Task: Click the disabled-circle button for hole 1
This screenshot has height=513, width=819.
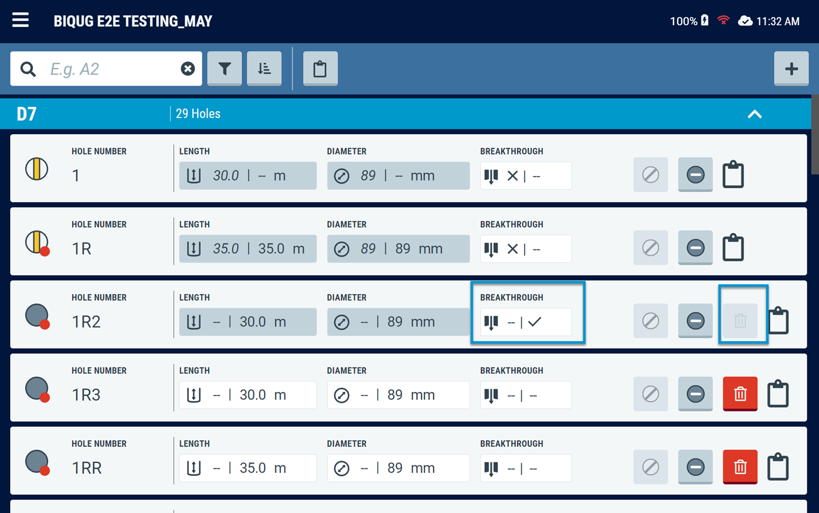Action: click(651, 175)
